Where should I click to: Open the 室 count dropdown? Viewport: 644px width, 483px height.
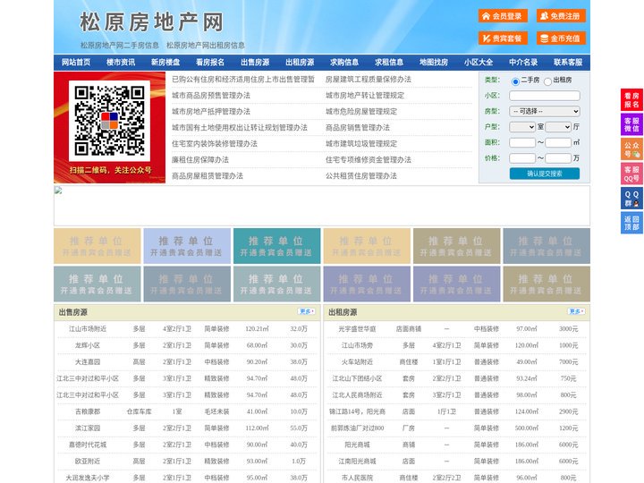522,127
